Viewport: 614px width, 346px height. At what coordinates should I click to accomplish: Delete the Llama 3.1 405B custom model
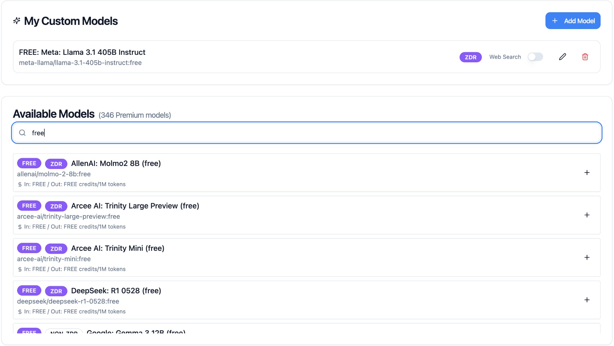(x=585, y=57)
